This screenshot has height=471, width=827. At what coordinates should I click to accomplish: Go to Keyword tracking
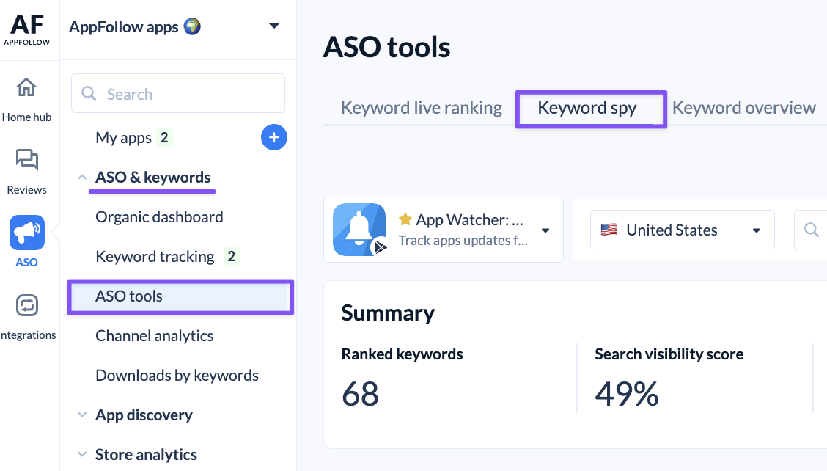click(x=155, y=257)
